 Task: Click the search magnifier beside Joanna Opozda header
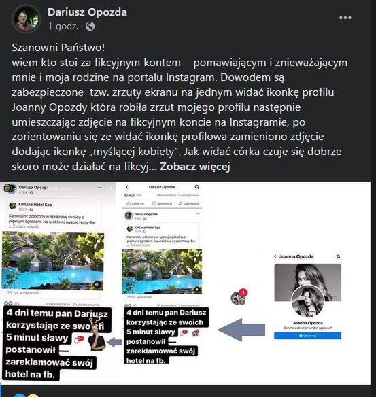pos(339,256)
